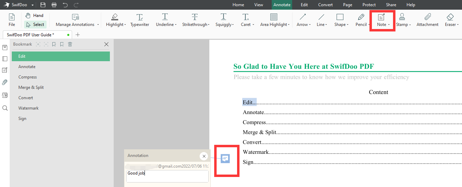Screen dimensions: 462x187
Task: Select the Compress bookmark
Action: click(61, 77)
